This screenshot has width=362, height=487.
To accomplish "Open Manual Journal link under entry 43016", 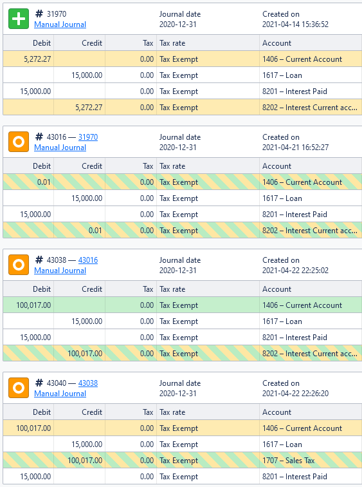I will pos(60,148).
